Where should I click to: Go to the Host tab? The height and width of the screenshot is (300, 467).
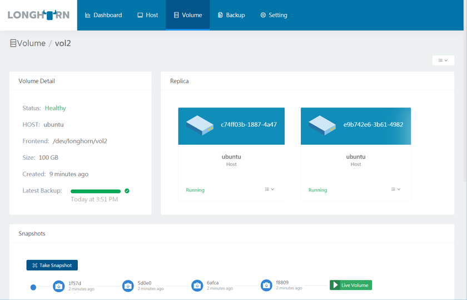click(x=148, y=15)
